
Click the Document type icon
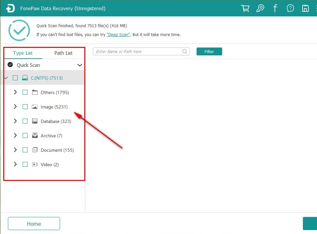(35, 150)
